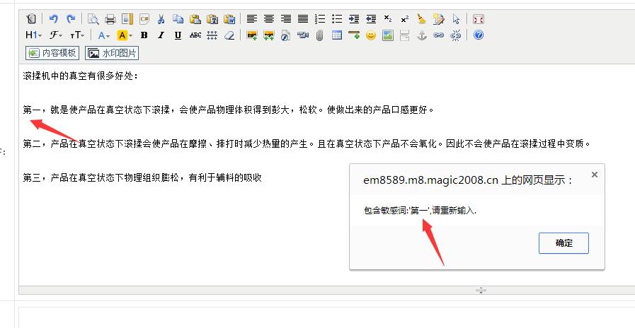Click the 水印图片 button
635x328 pixels.
(x=112, y=53)
